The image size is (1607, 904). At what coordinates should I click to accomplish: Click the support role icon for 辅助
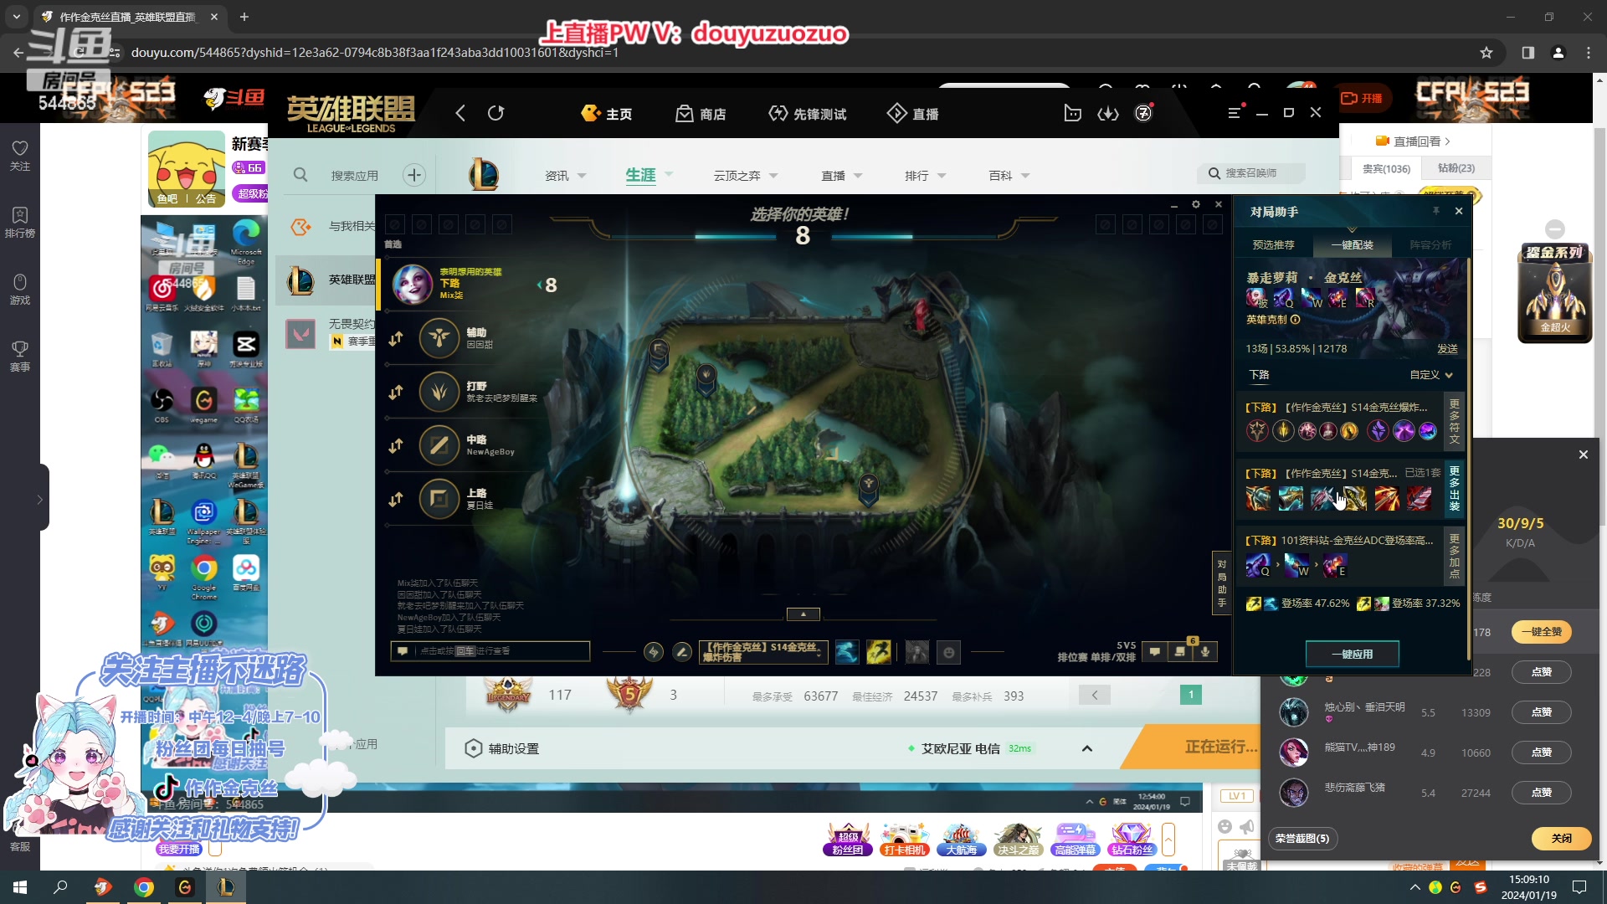[439, 338]
